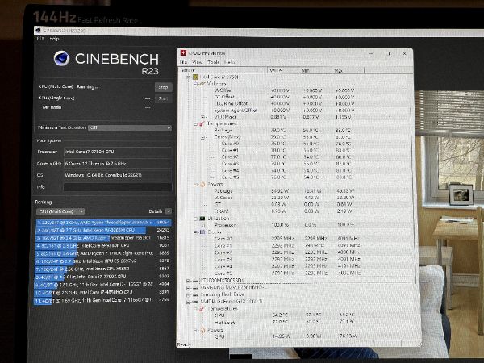Select the Intel Core i7-7700K ranking row
Screen dimensions: 484x363
pyautogui.click(x=103, y=277)
